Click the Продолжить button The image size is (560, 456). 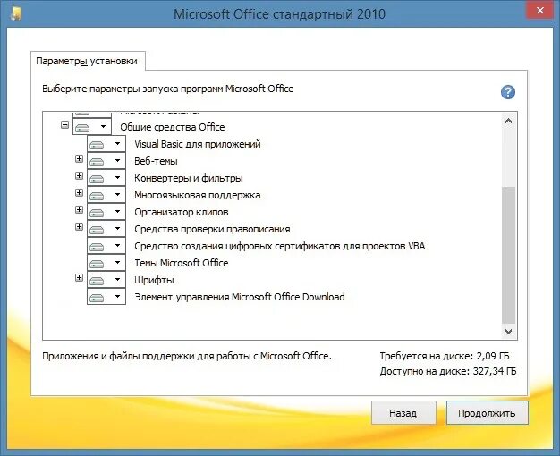pyautogui.click(x=487, y=413)
